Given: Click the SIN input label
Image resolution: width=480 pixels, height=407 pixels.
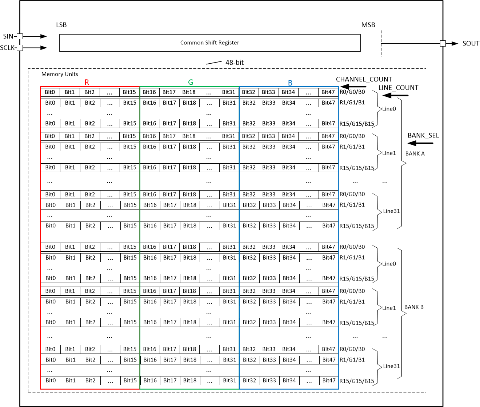Looking at the screenshot, I should [x=8, y=36].
